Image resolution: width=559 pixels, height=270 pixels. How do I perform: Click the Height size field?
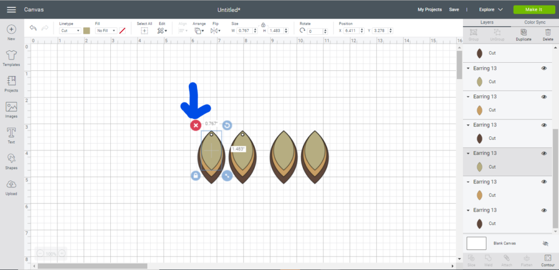click(275, 31)
